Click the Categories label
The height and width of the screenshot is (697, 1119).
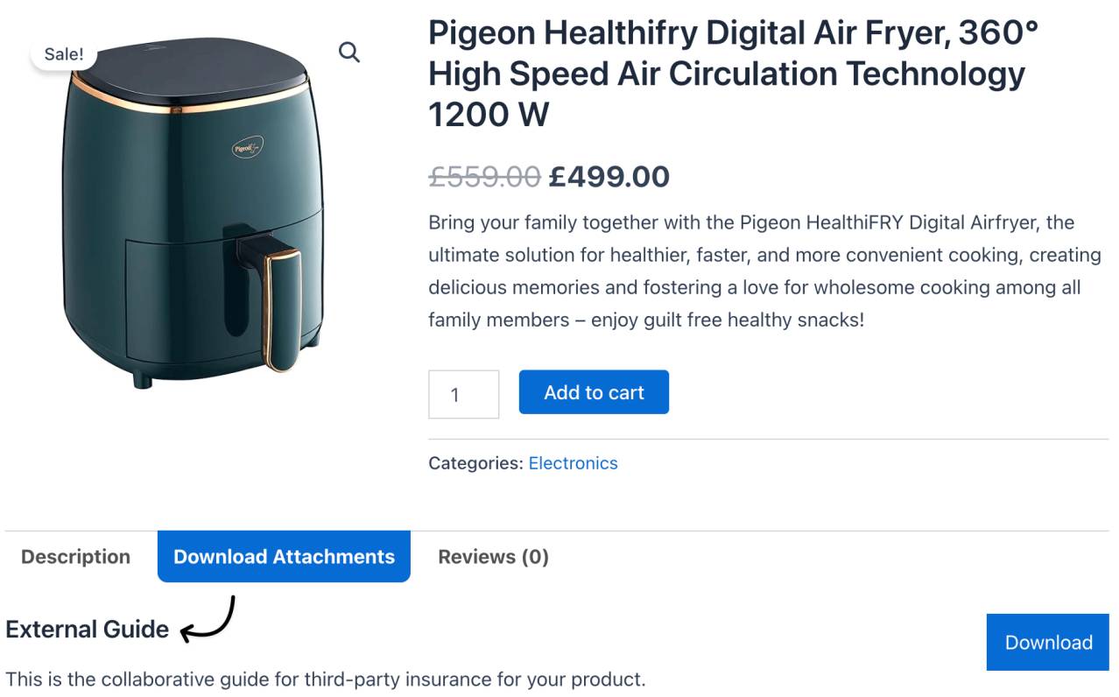tap(475, 463)
